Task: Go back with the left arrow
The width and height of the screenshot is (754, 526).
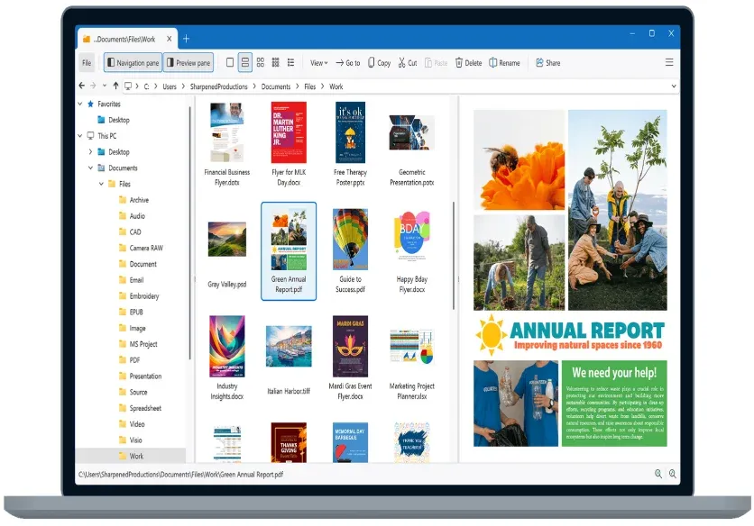Action: [x=82, y=86]
